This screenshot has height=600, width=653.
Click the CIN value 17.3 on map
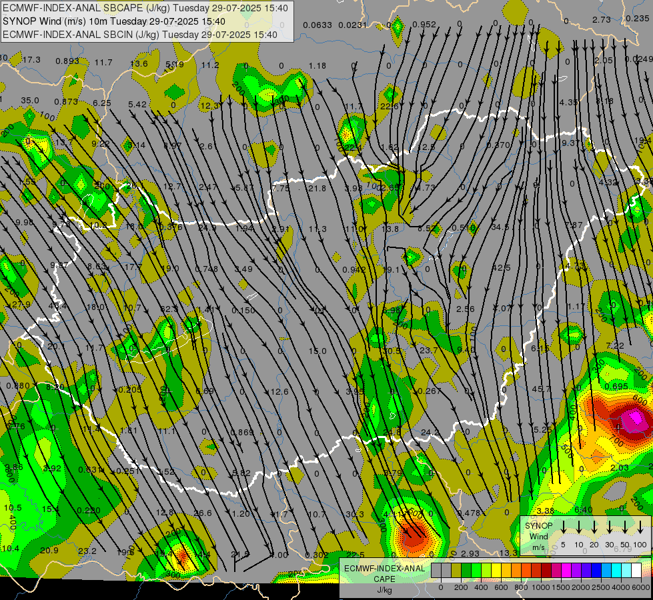31,59
